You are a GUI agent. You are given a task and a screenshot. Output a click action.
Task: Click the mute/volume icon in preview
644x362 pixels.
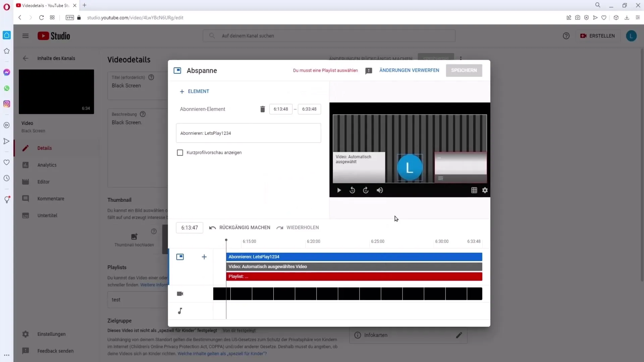click(380, 190)
